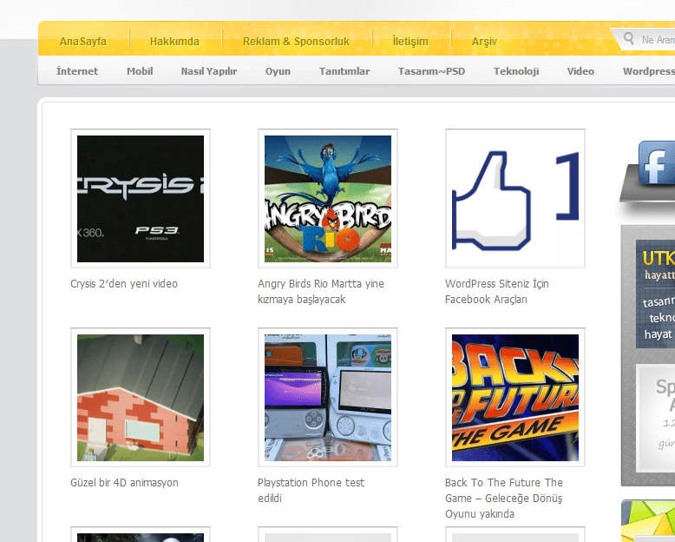Screen dimensions: 675x542
Task: Open the Angry Birds Rio thumbnail
Action: pyautogui.click(x=328, y=199)
